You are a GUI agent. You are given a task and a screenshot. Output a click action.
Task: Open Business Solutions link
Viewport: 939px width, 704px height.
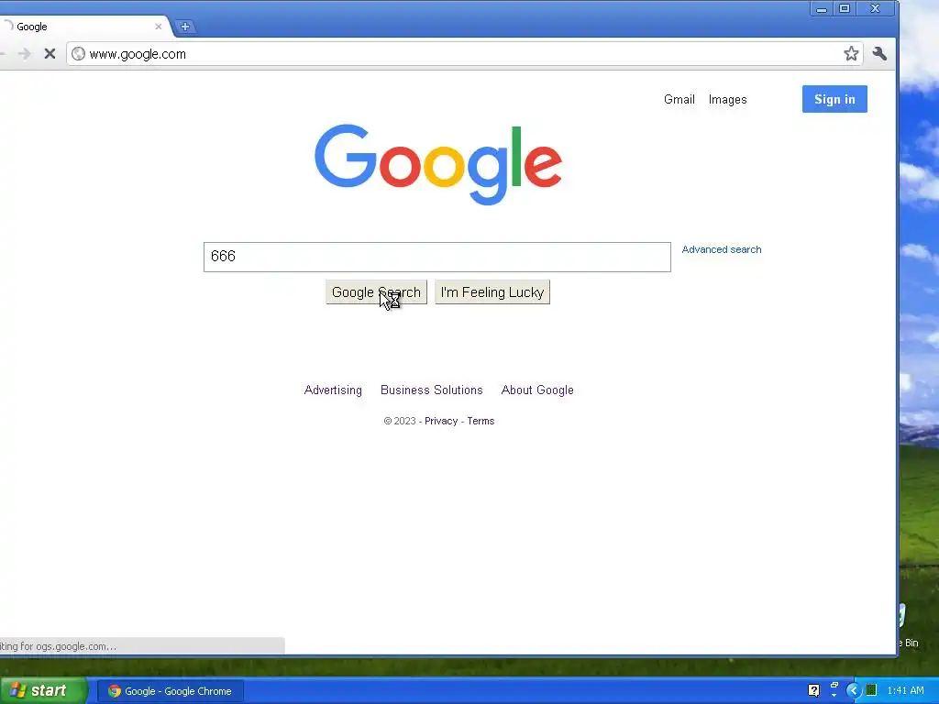[x=432, y=390]
